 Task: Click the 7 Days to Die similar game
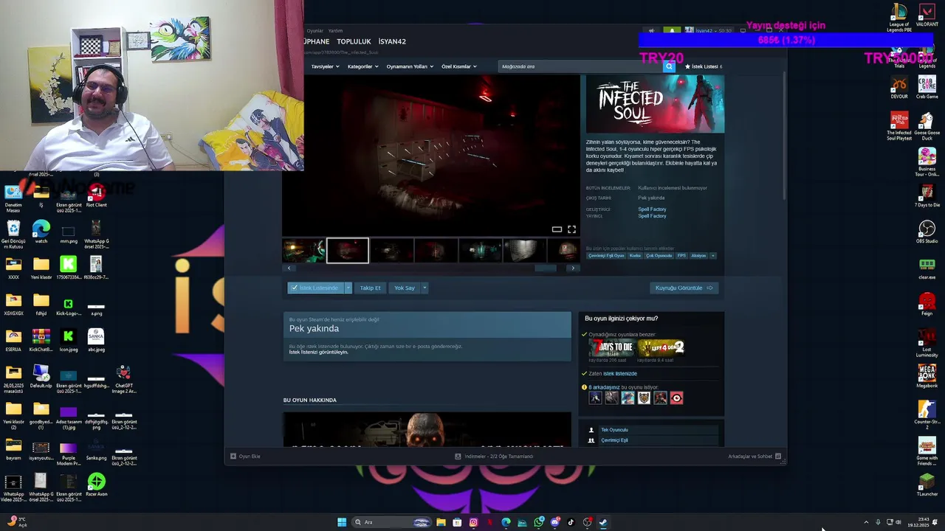[x=611, y=347]
